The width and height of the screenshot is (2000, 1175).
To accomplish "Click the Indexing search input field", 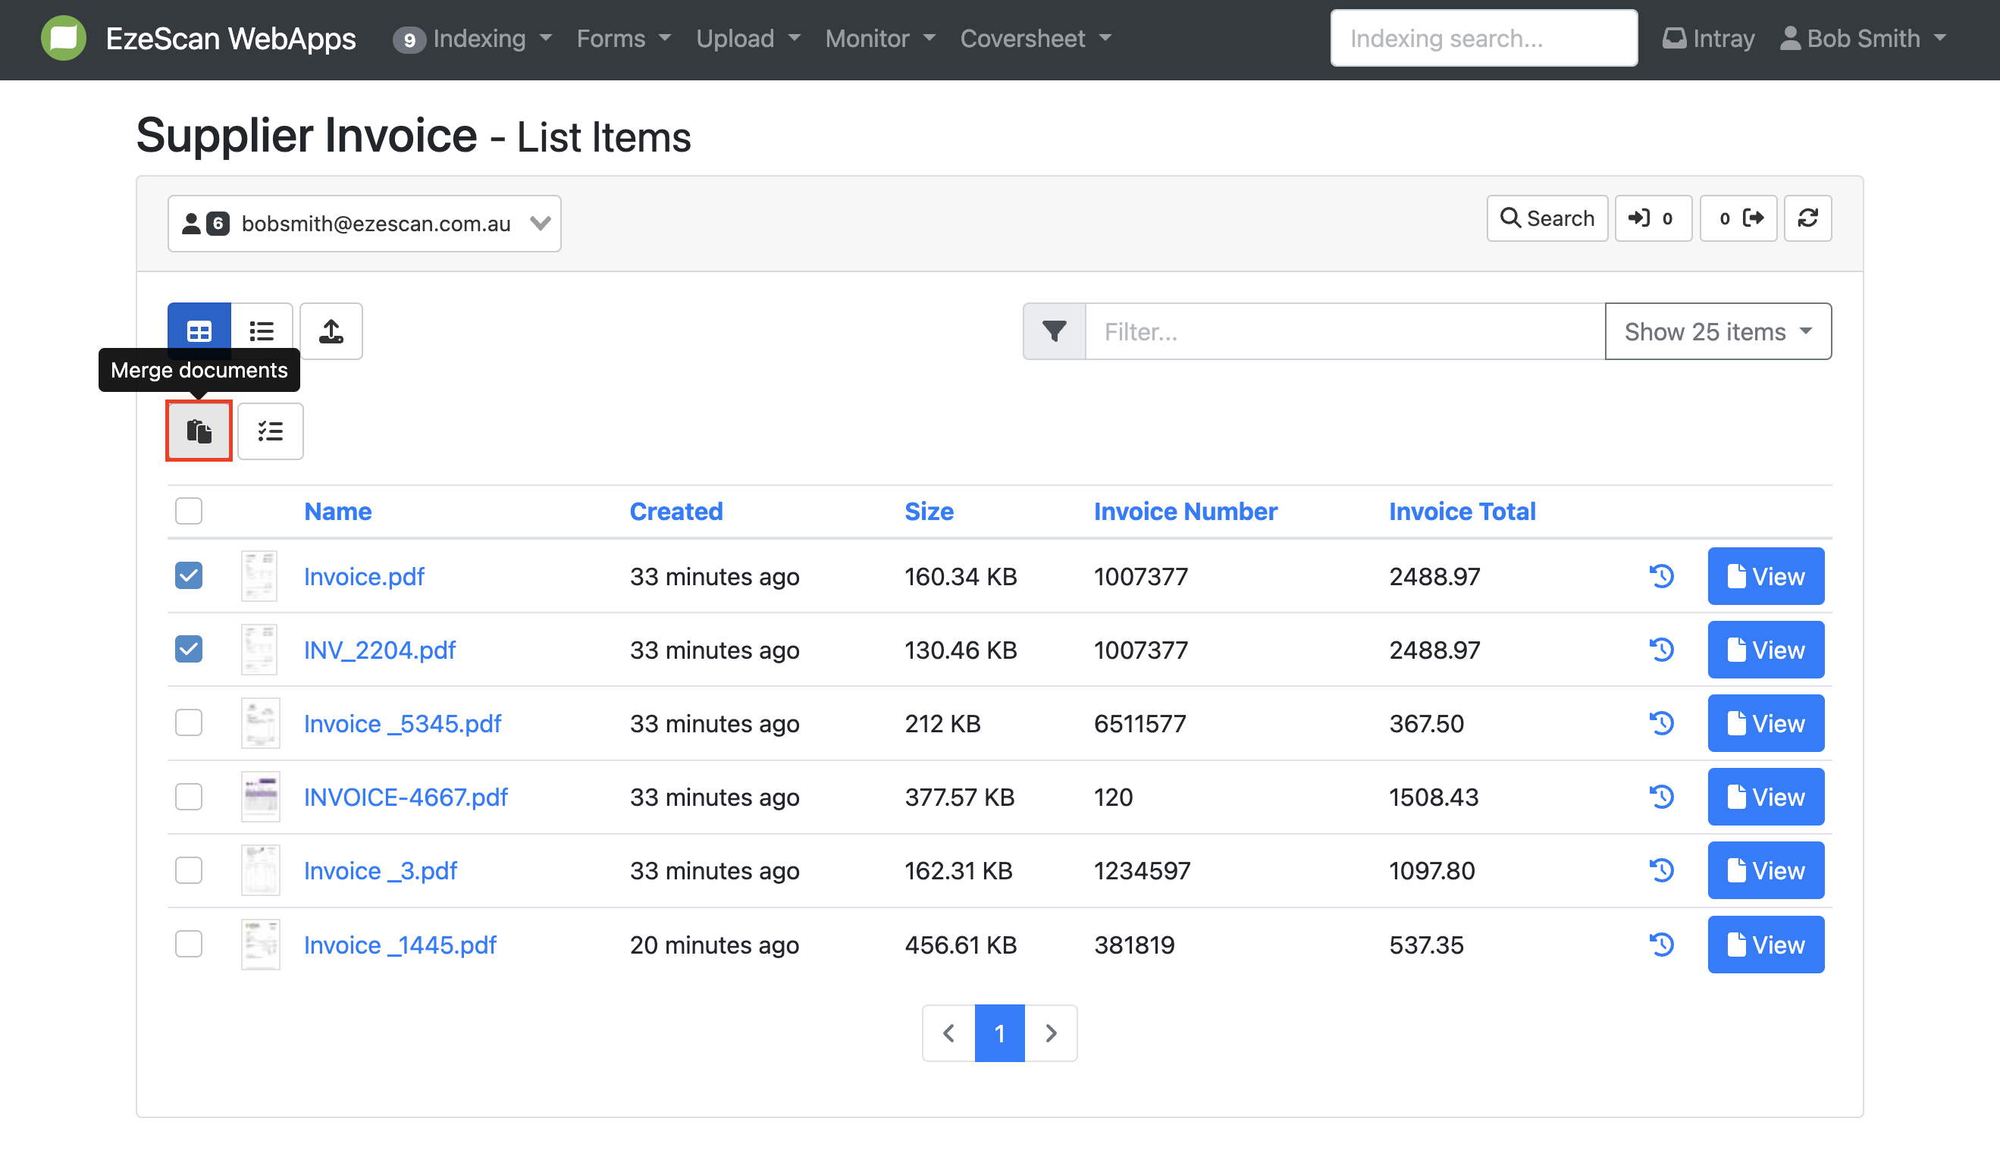I will pos(1484,38).
